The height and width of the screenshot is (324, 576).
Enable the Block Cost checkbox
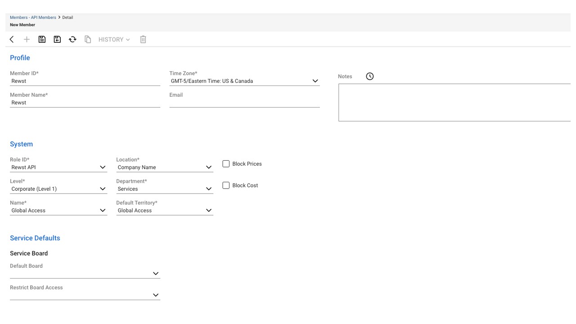click(226, 185)
